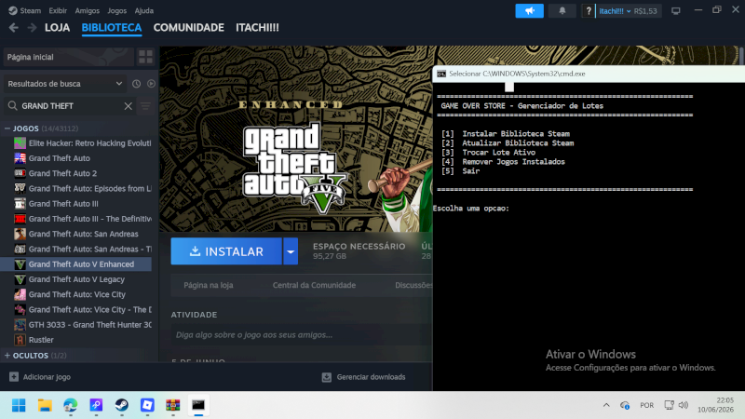Expand the OCULTOS category
745x419 pixels.
[x=7, y=356]
